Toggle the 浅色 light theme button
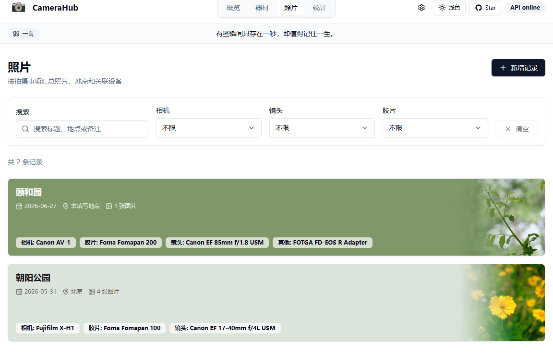Image resolution: width=553 pixels, height=357 pixels. tap(449, 8)
